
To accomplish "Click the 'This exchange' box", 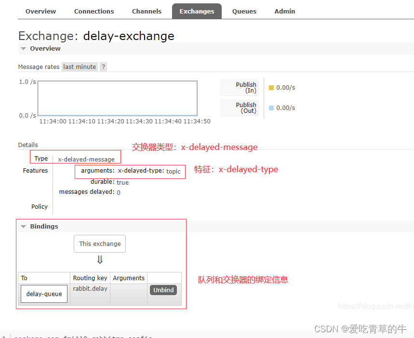I will click(x=100, y=243).
